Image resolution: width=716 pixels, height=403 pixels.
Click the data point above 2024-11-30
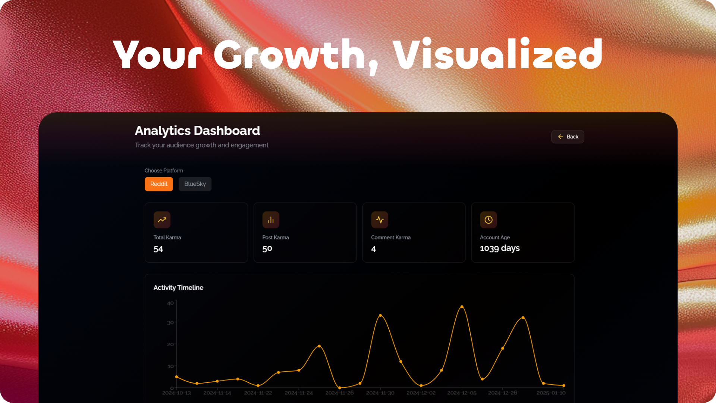click(380, 316)
